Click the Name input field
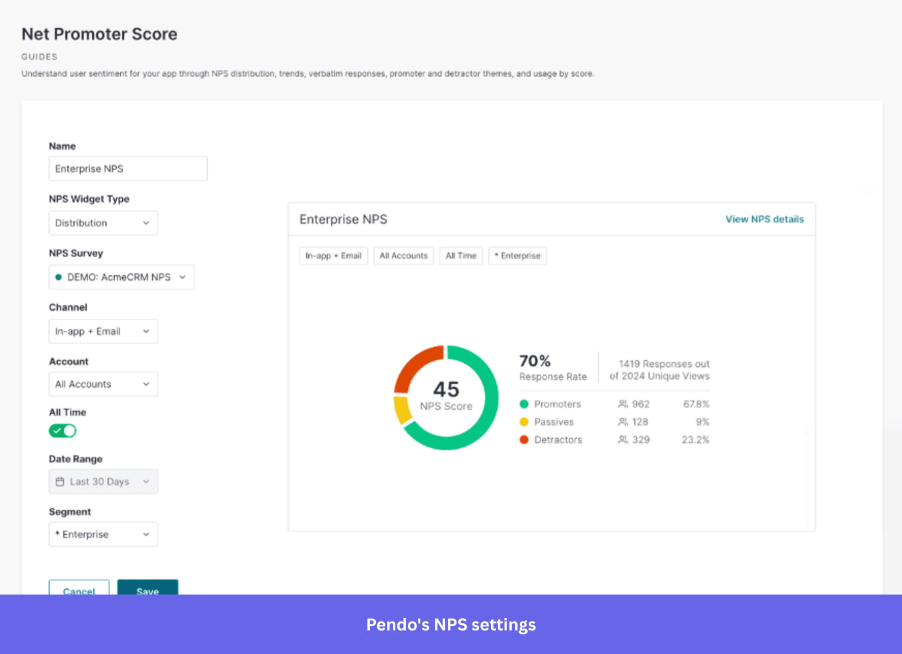902x654 pixels. (128, 169)
